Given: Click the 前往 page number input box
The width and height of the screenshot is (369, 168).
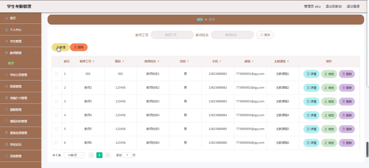Looking at the screenshot, I should pyautogui.click(x=127, y=155).
